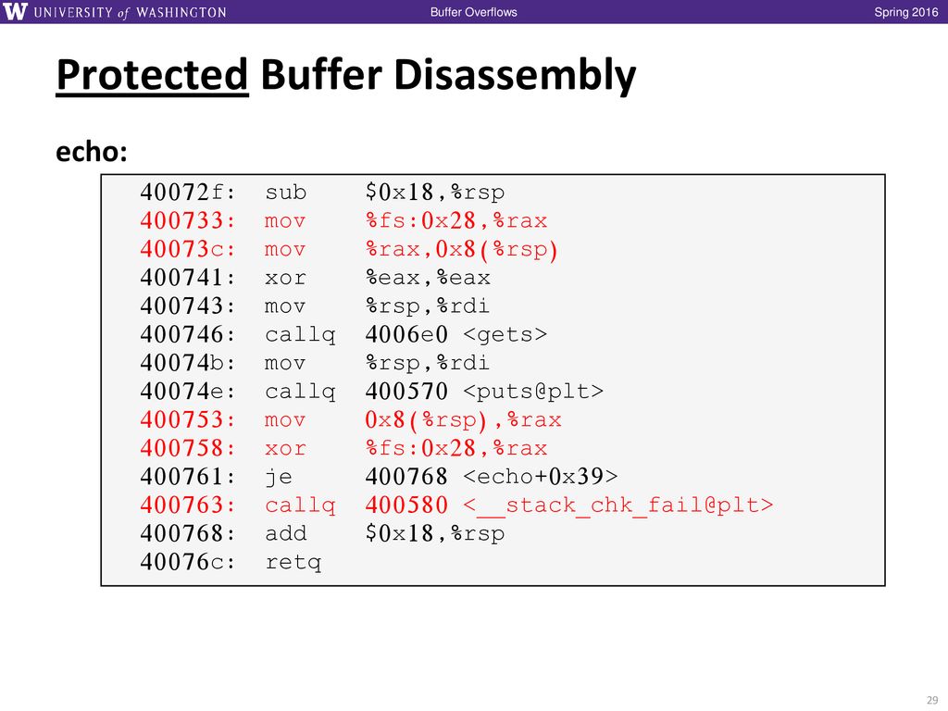Click the slide number 29
This screenshot has height=711, width=948.
point(932,700)
